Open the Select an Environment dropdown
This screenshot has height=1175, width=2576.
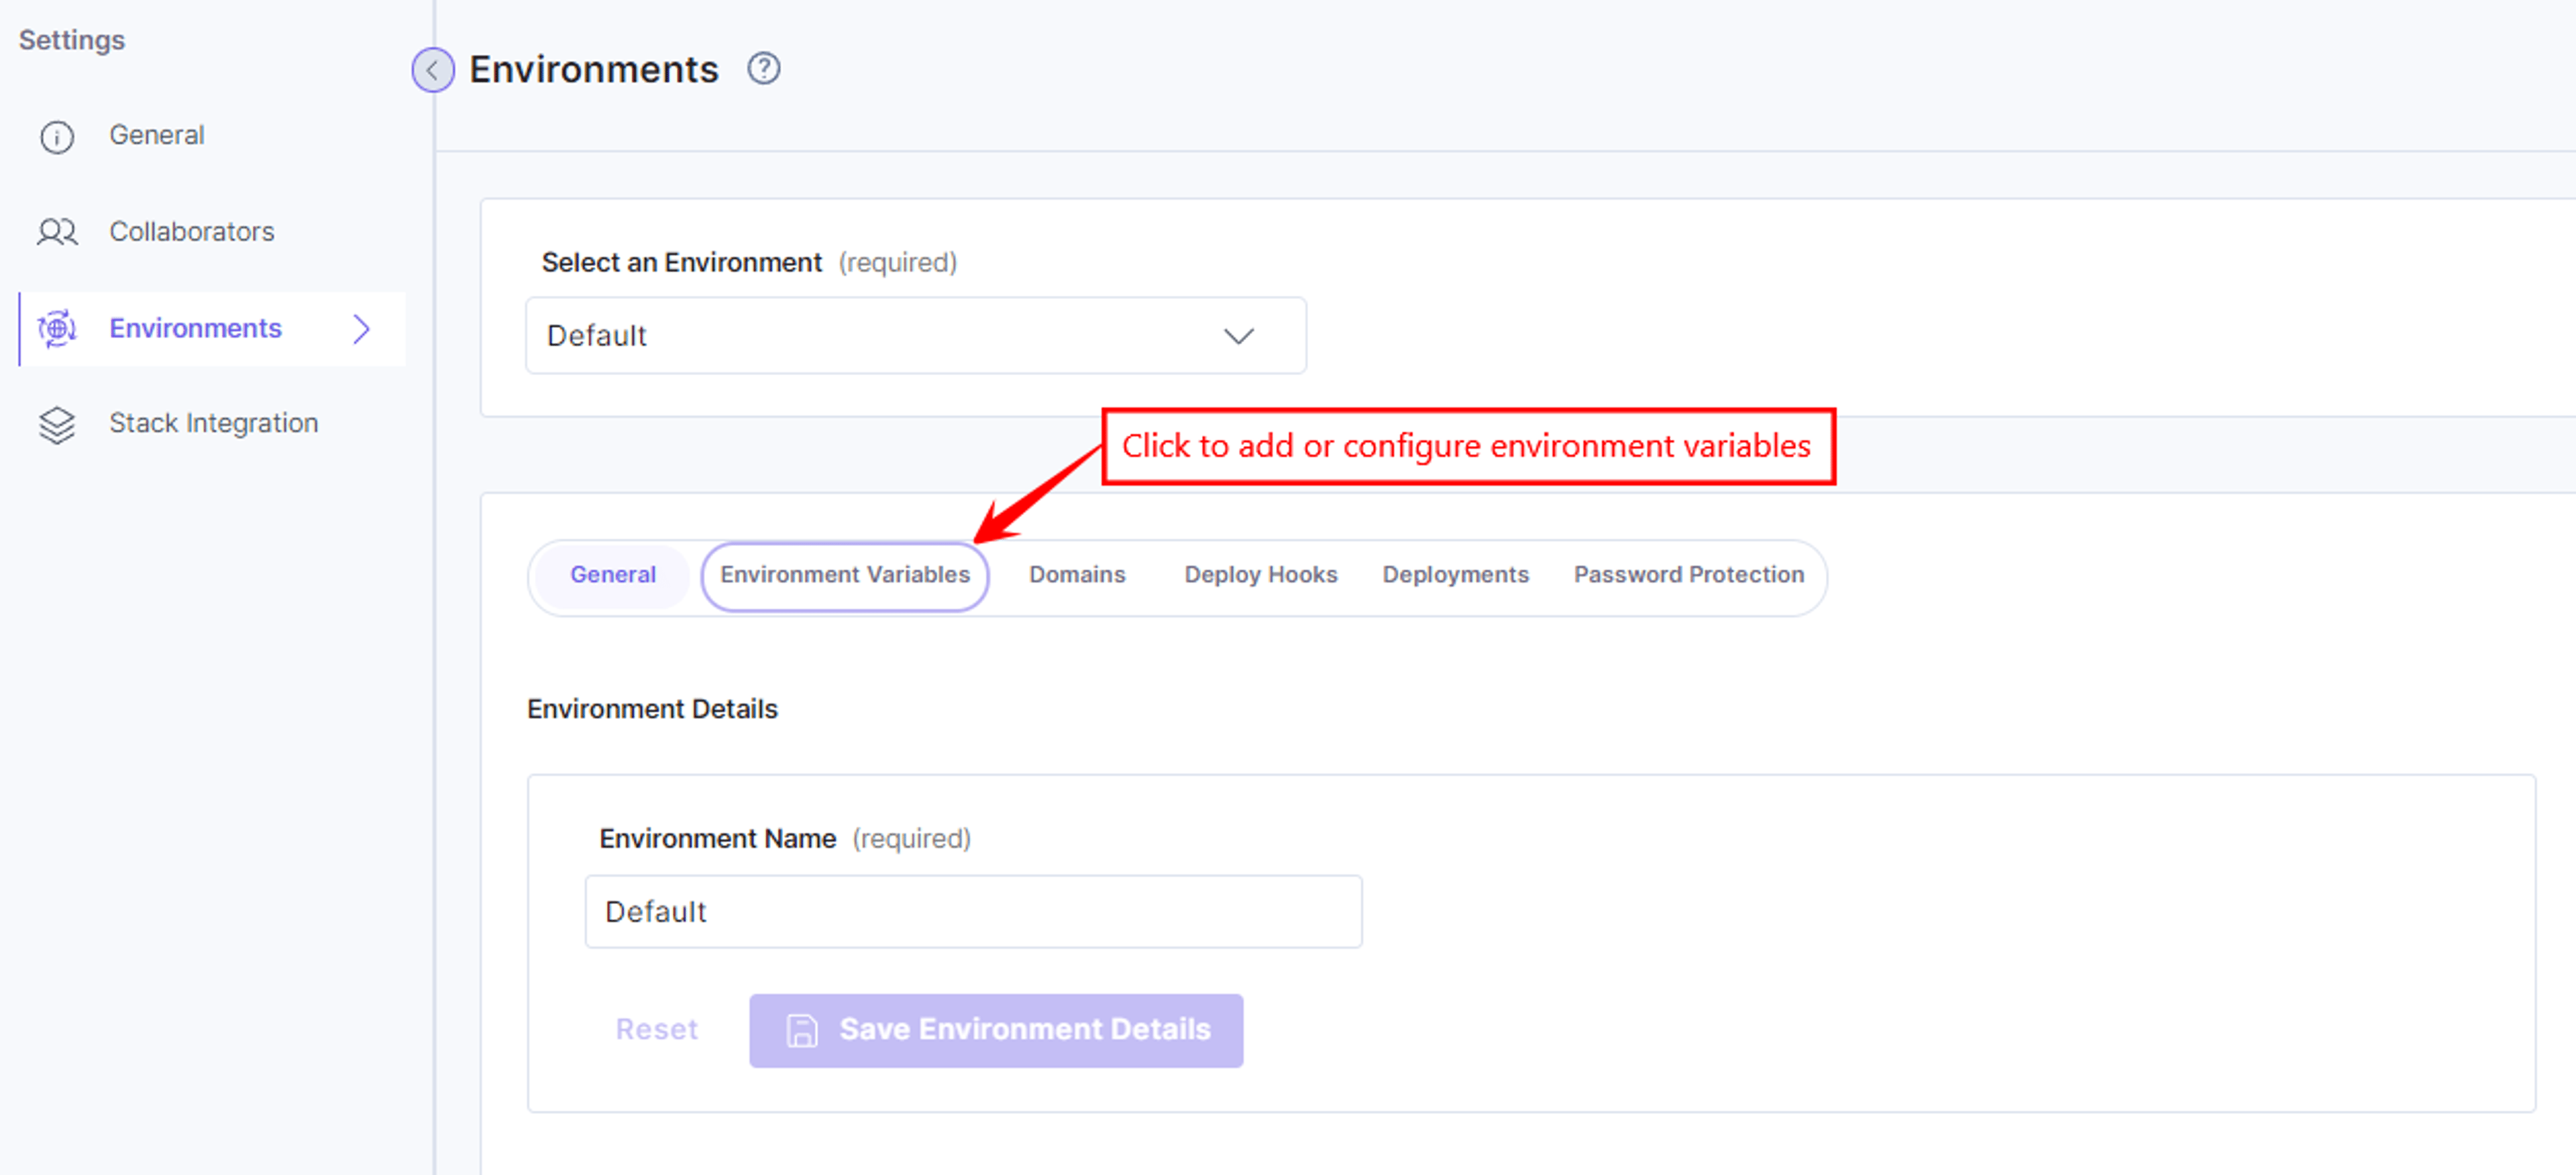point(916,336)
